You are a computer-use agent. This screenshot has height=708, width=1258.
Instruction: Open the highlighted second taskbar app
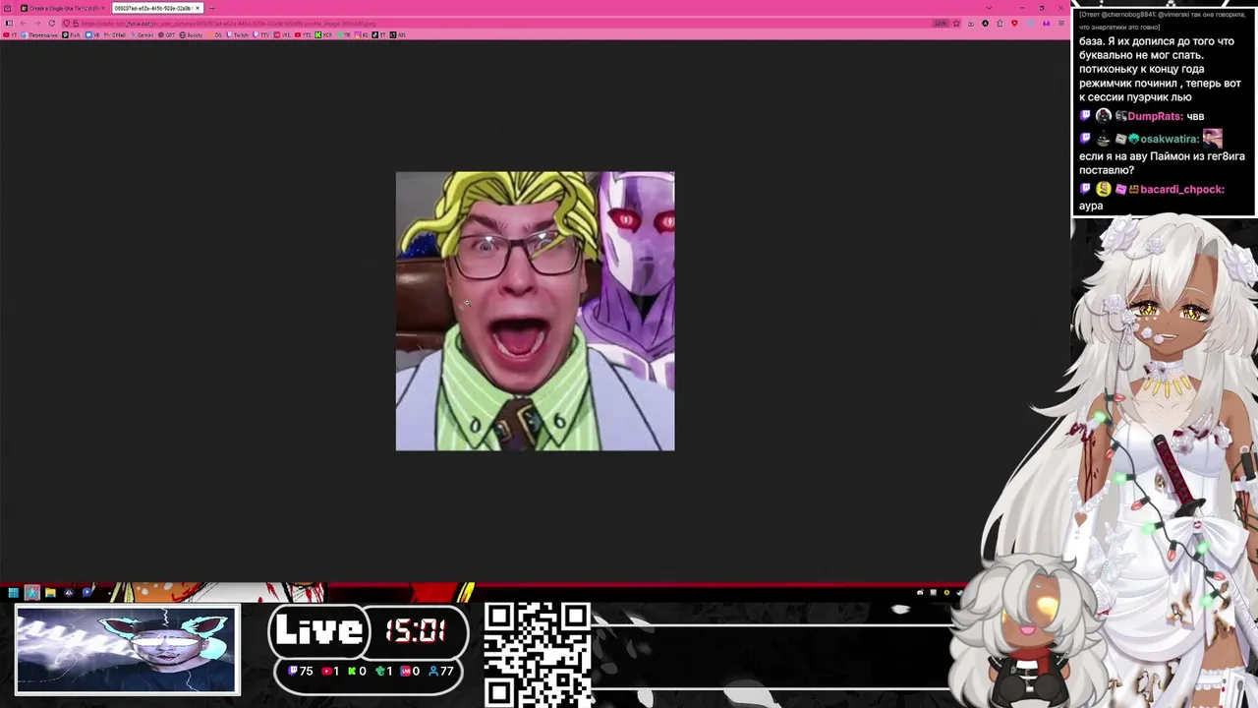pyautogui.click(x=31, y=592)
